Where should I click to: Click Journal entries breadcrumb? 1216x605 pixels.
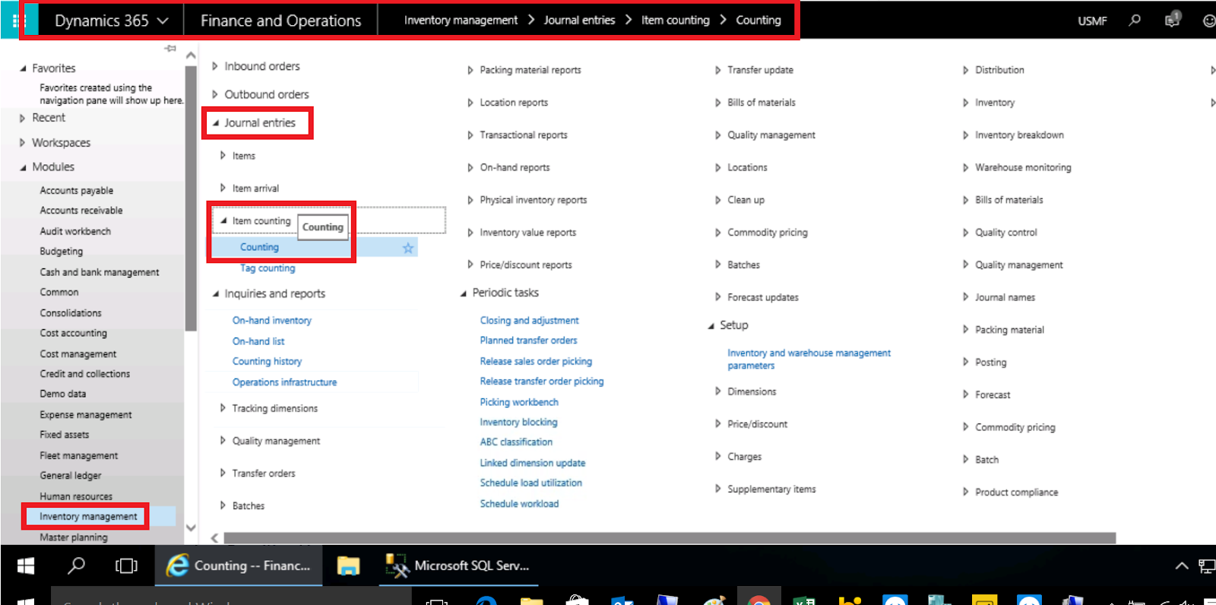click(579, 21)
